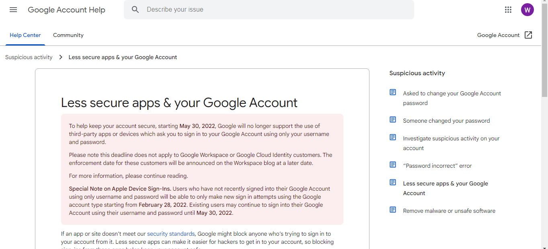Screen dimensions: 548x249
Task: Click article icon beside 'Remove malware or unsafe software'
Action: coord(393,210)
